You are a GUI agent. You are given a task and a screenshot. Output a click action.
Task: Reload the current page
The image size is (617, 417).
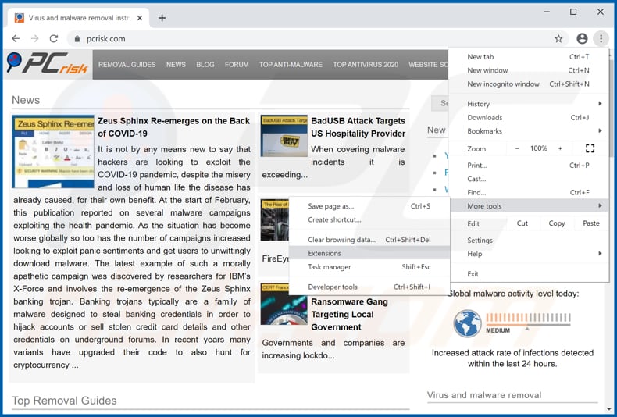click(54, 38)
